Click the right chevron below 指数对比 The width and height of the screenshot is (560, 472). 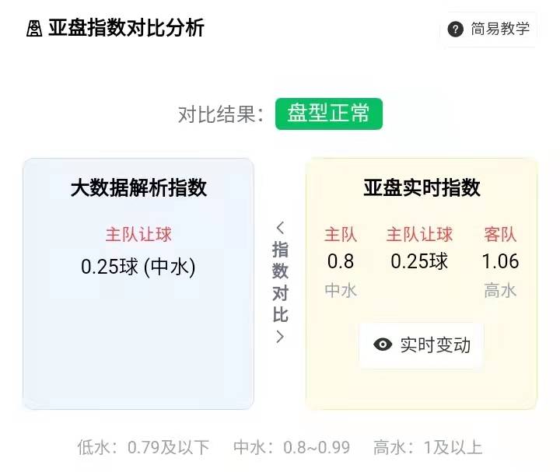click(x=280, y=337)
